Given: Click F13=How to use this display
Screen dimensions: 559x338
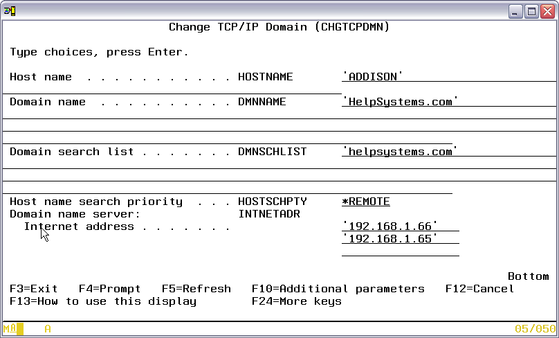Looking at the screenshot, I should pos(103,301).
